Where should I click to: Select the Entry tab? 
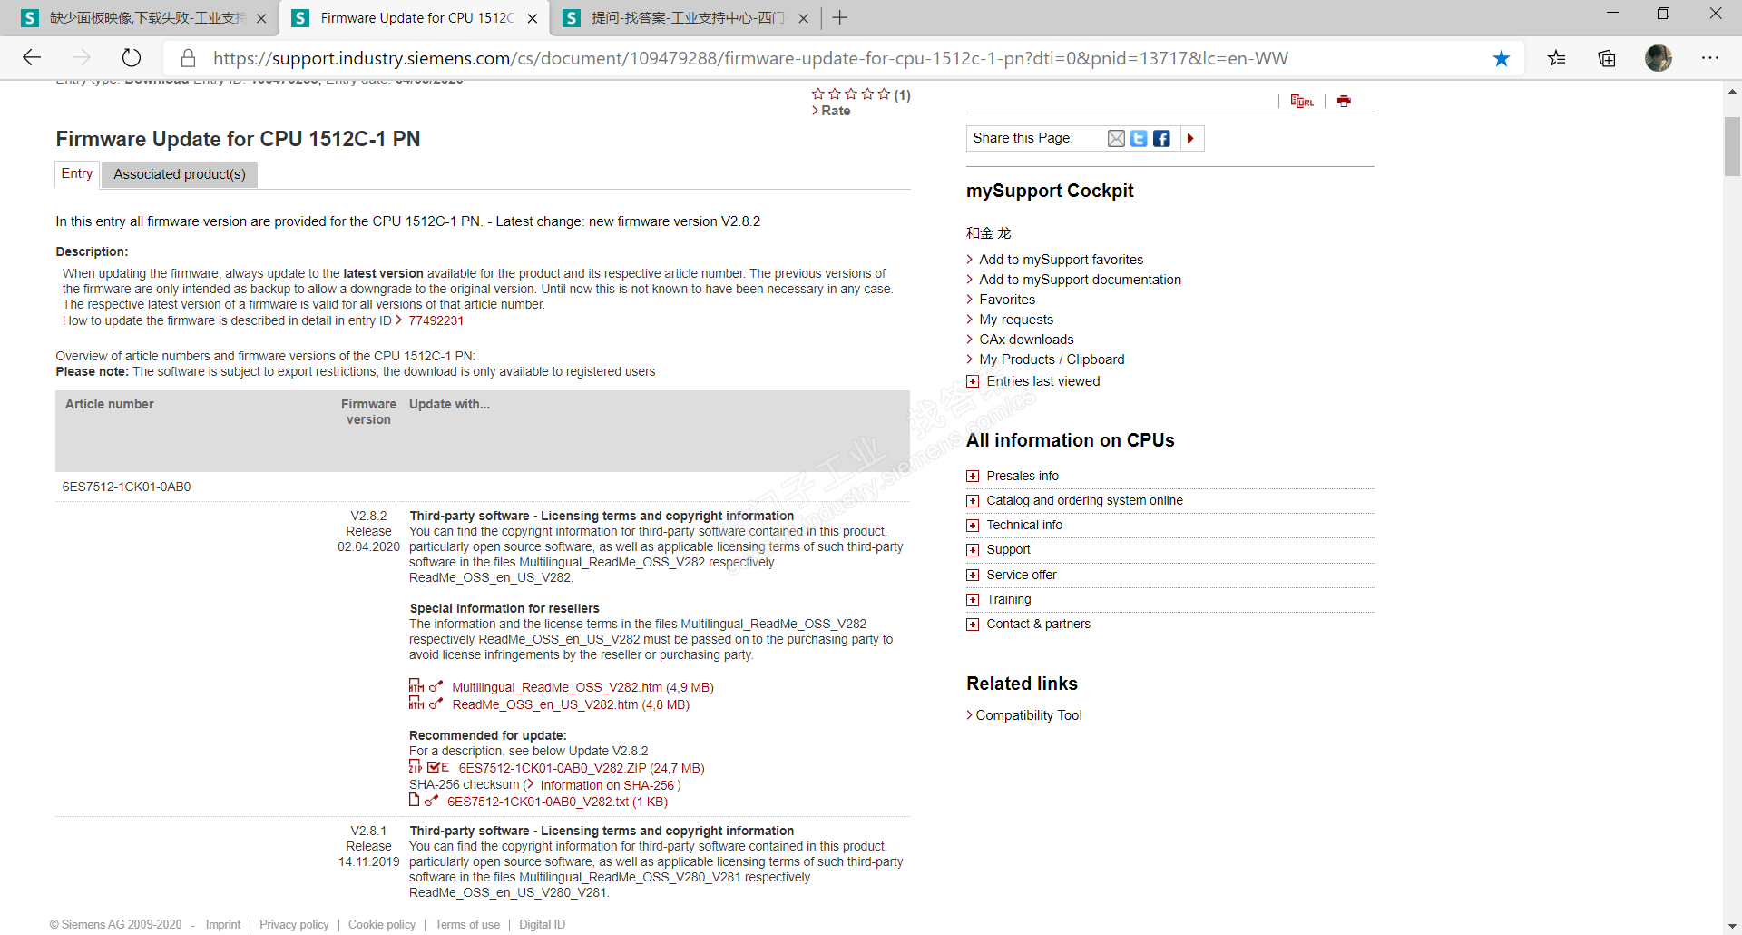pos(76,174)
